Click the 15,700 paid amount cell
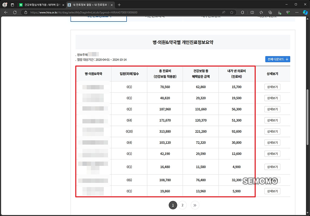The height and width of the screenshot is (216, 310). coord(236,87)
